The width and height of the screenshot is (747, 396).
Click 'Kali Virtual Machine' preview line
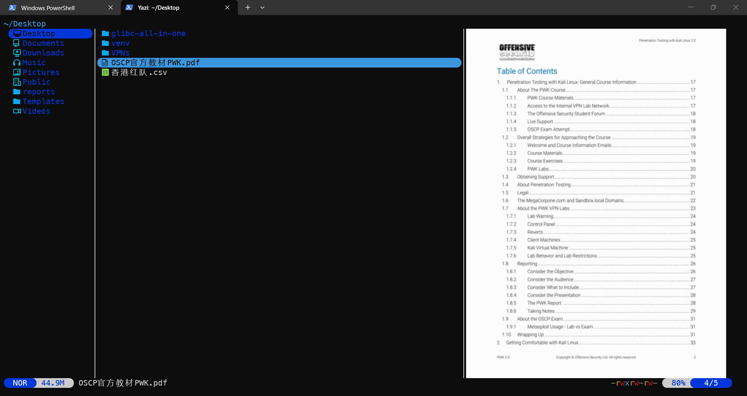pyautogui.click(x=547, y=248)
